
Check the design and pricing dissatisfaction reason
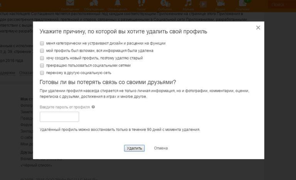click(42, 43)
